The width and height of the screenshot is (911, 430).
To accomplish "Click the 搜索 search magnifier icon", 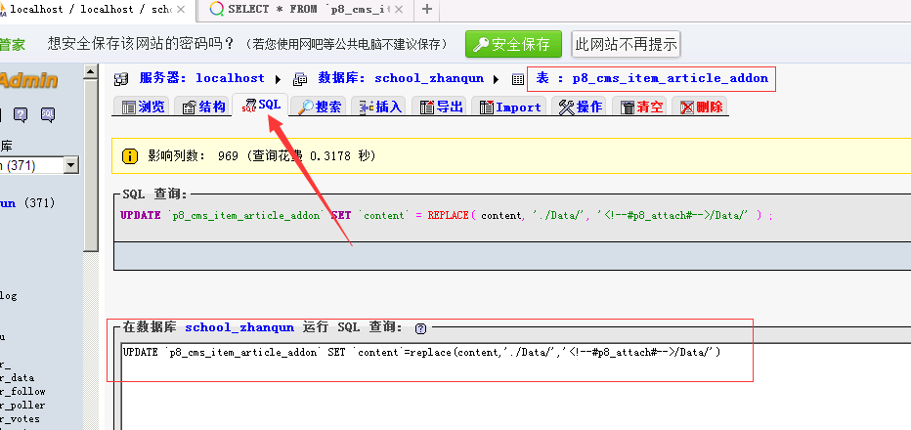I will 305,107.
